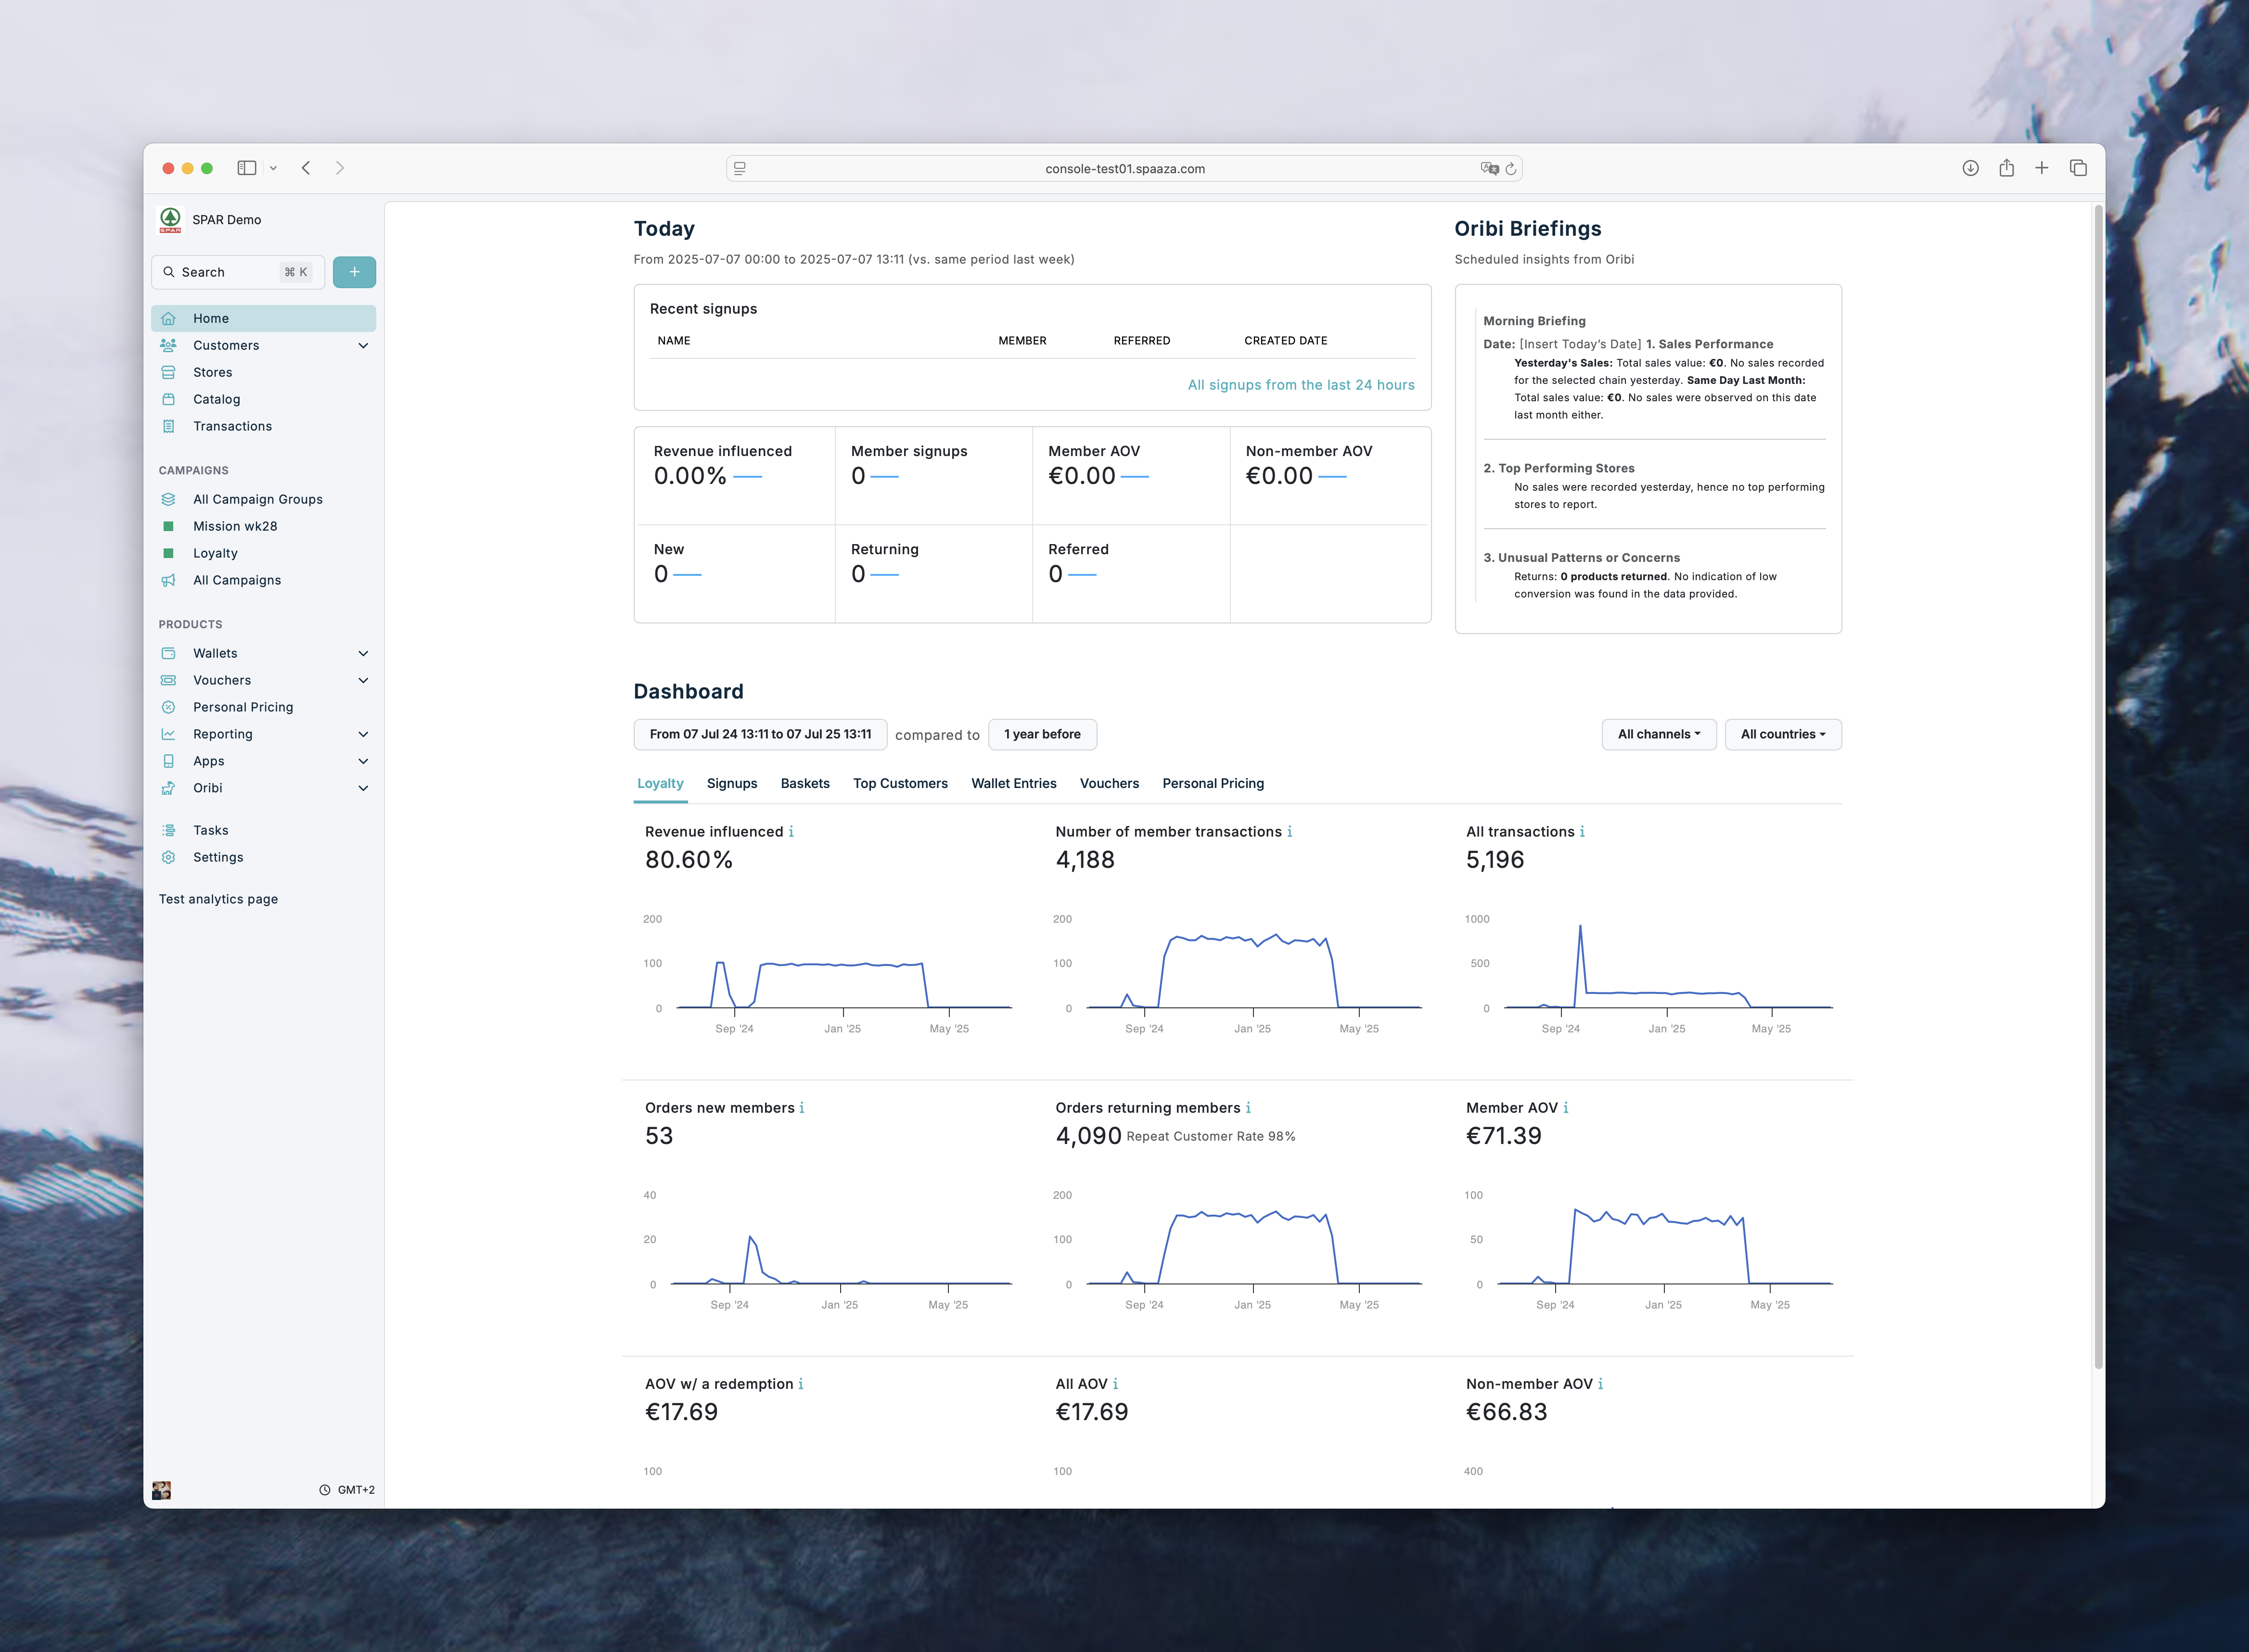
Task: Switch to the Top Customers tab
Action: [899, 783]
